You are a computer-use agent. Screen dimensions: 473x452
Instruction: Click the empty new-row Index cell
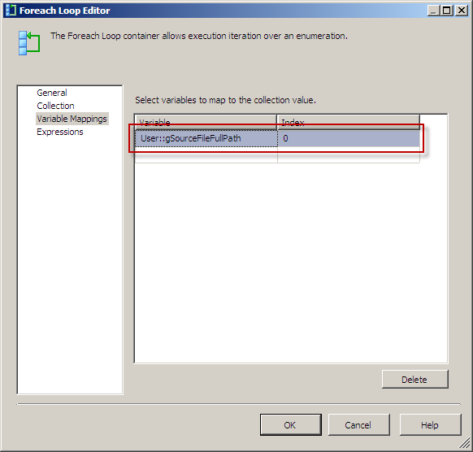[x=349, y=155]
